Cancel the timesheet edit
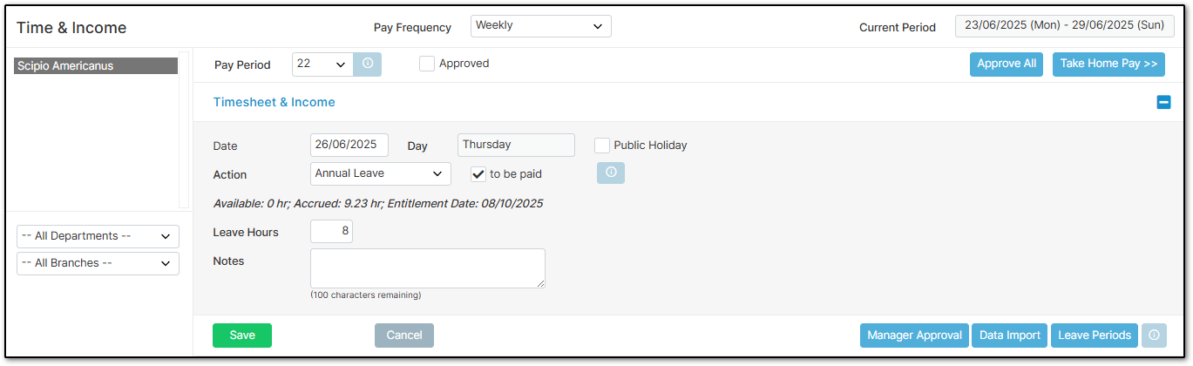 404,335
